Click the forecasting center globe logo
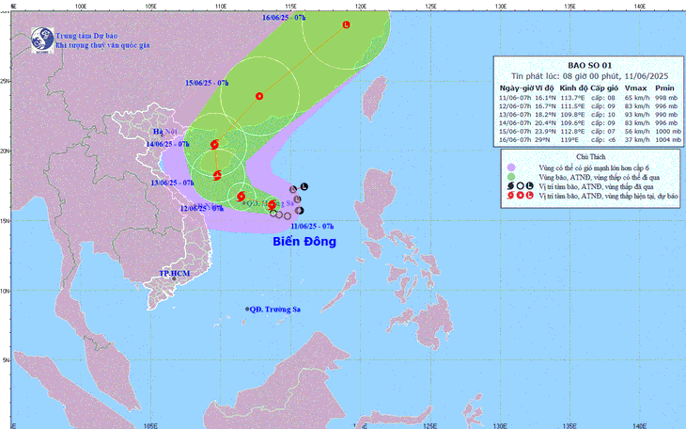Viewport: 686px width, 429px height. [42, 40]
